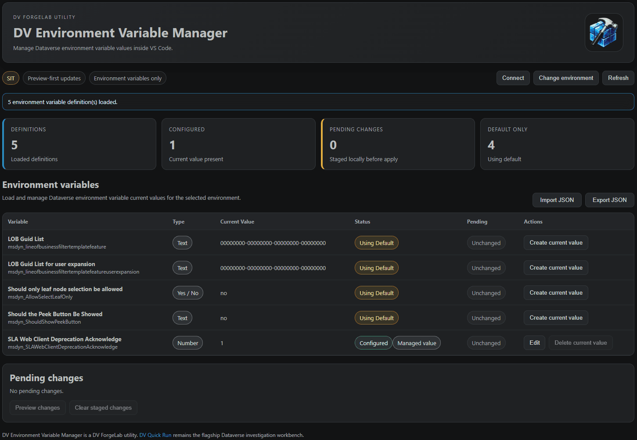This screenshot has width=637, height=440.
Task: Click the No pending changes text
Action: click(x=36, y=391)
